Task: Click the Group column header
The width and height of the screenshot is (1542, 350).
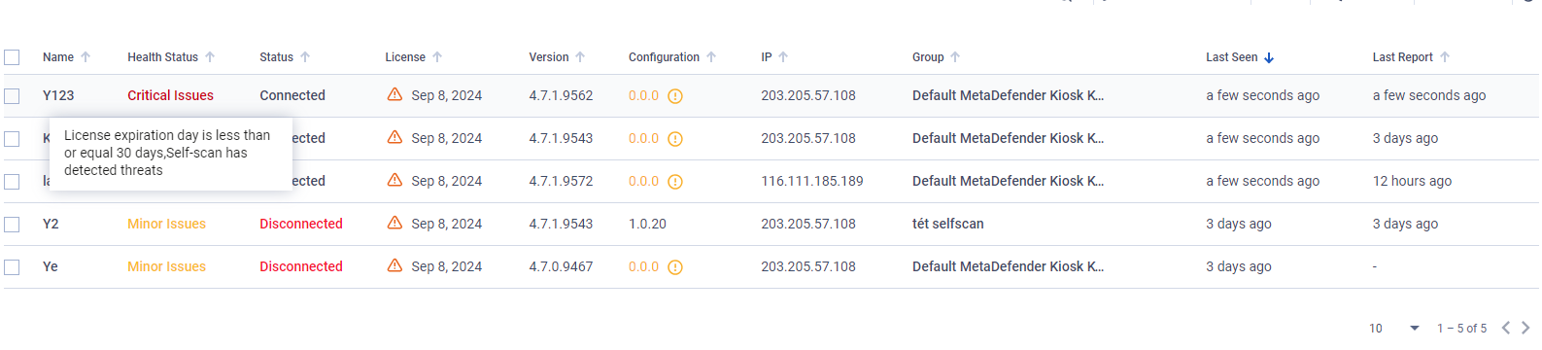Action: pyautogui.click(x=928, y=57)
